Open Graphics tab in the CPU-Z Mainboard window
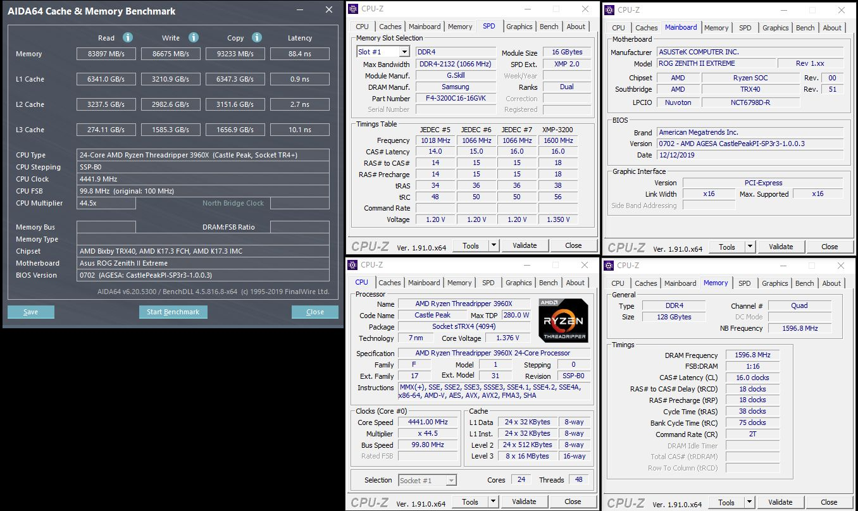Image resolution: width=858 pixels, height=511 pixels. [x=775, y=27]
